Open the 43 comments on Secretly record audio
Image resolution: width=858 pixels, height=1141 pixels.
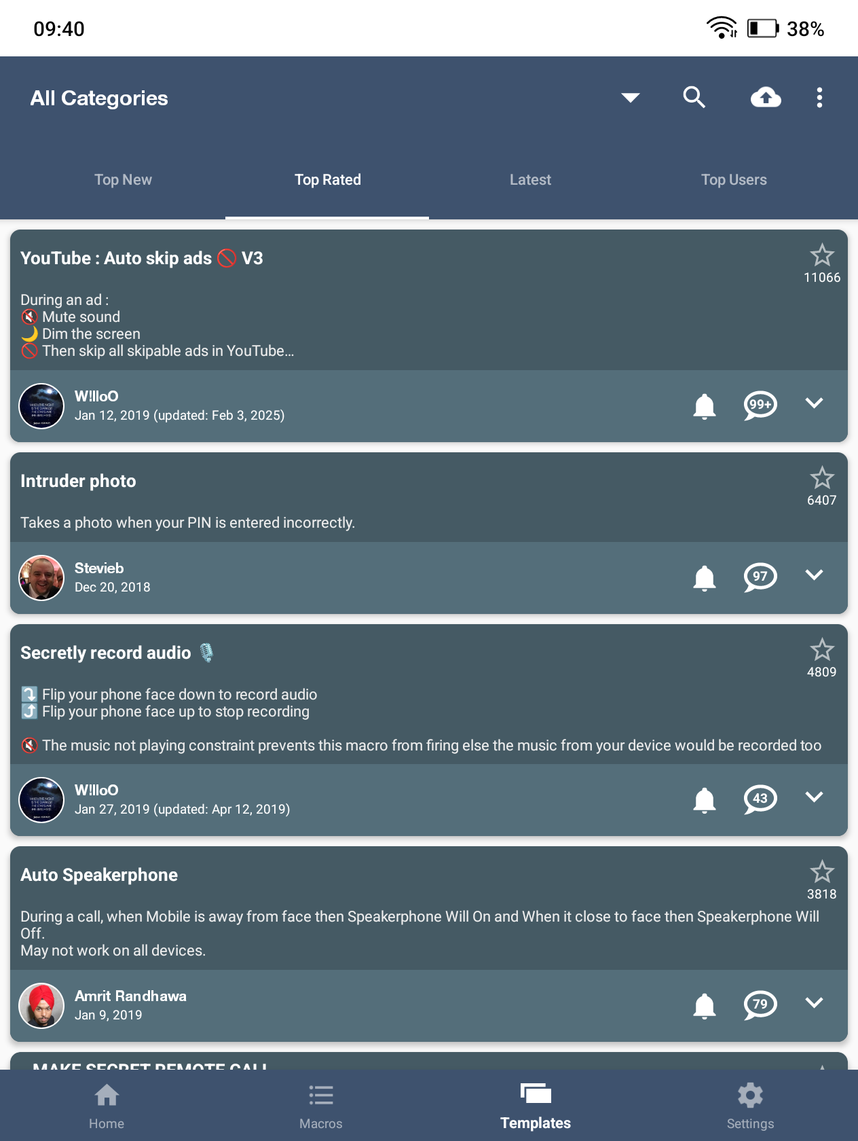click(x=760, y=799)
